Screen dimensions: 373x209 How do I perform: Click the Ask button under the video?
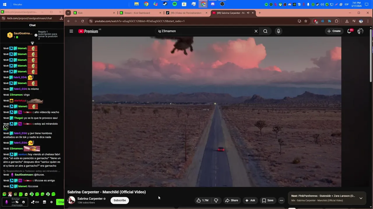250,200
